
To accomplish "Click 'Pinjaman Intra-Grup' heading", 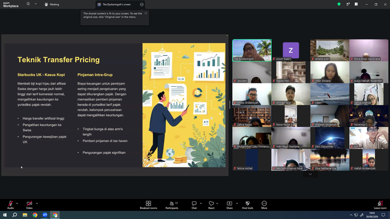I will pos(95,75).
